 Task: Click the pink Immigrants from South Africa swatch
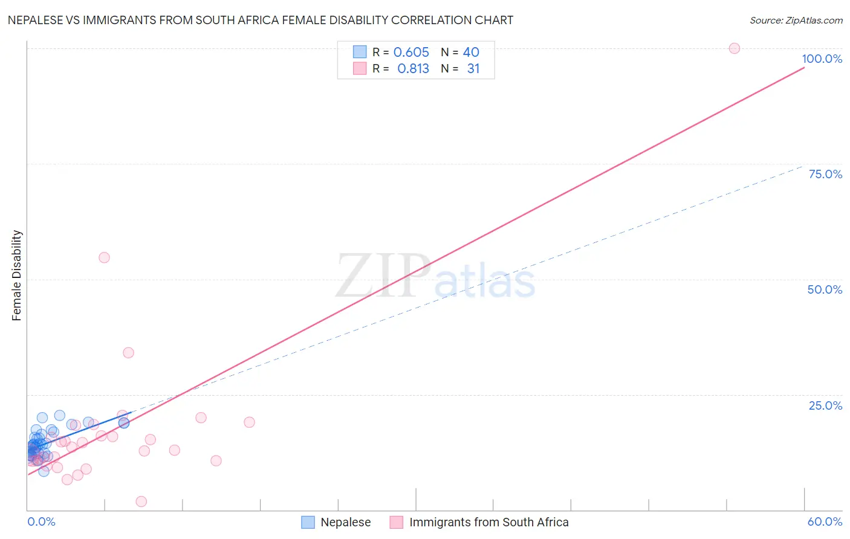(397, 522)
